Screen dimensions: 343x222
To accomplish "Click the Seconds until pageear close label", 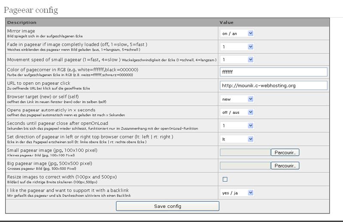I will coord(57,123).
